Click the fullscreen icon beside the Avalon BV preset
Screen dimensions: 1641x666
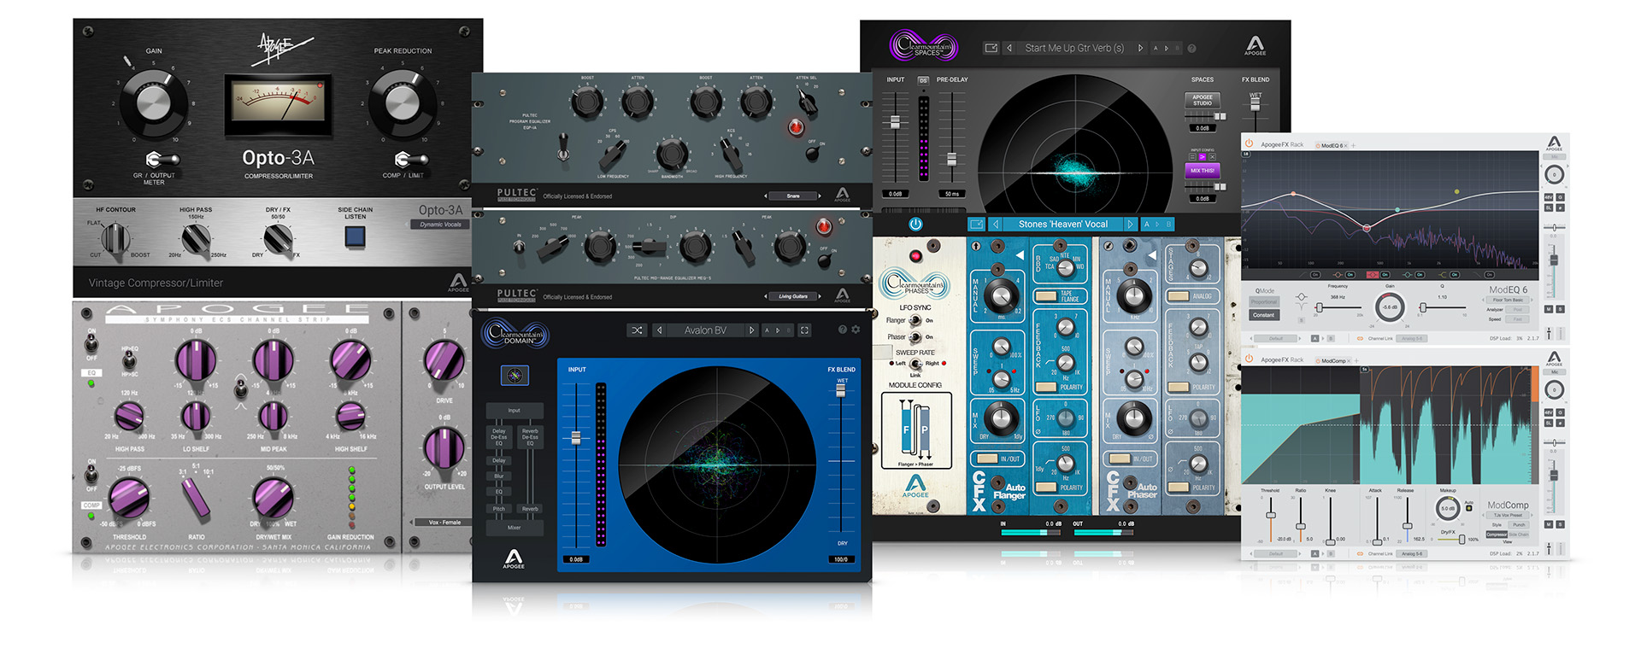coord(804,330)
